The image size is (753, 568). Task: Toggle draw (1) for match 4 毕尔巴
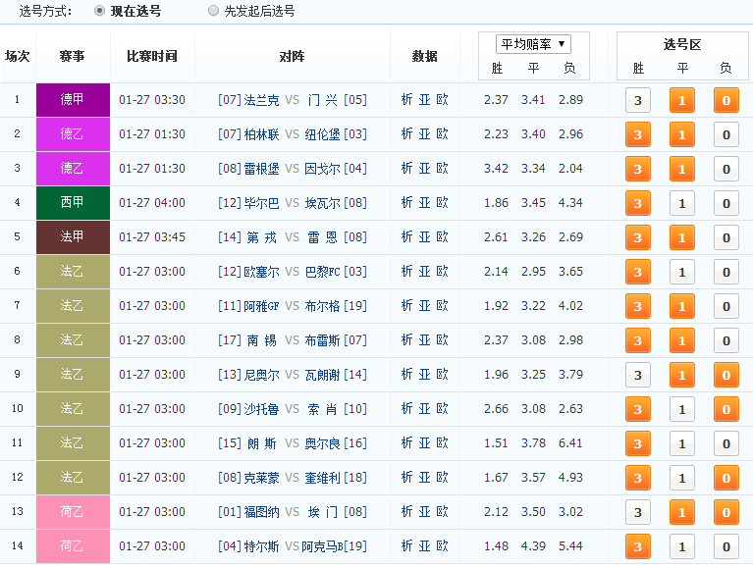click(x=682, y=203)
